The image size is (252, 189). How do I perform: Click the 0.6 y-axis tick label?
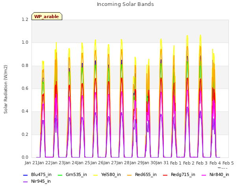[25, 88]
